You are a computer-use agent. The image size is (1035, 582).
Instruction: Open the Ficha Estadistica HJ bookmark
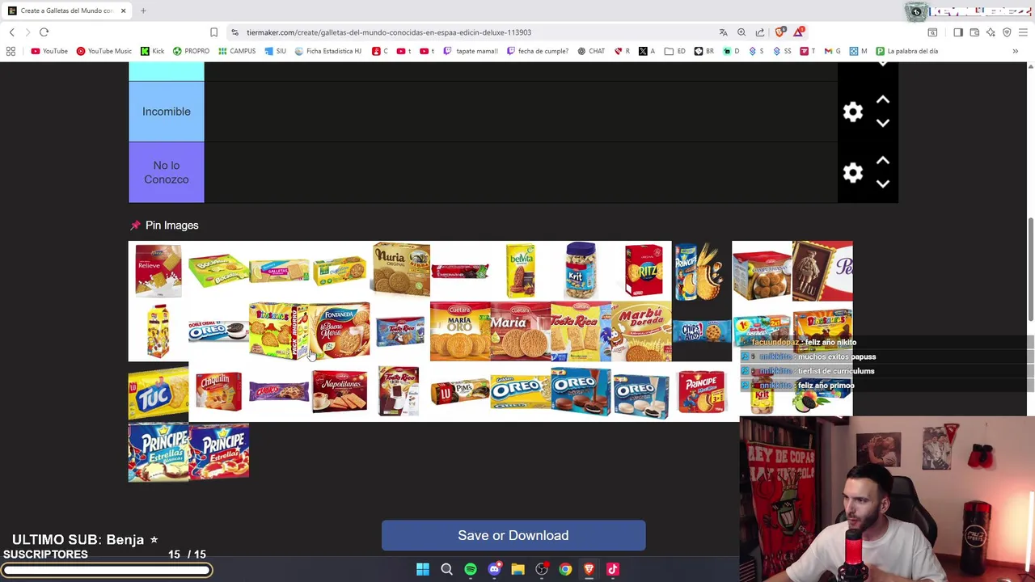click(327, 51)
